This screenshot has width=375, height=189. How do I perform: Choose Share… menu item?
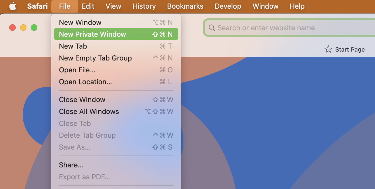(116, 165)
